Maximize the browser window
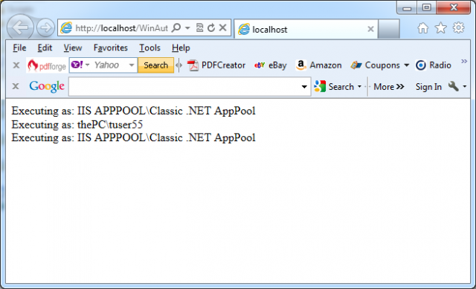 tap(426, 7)
